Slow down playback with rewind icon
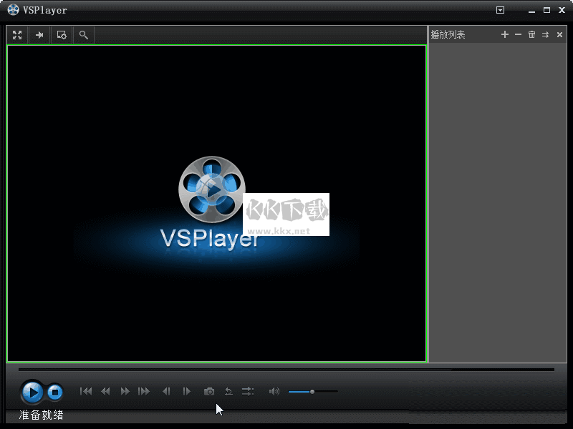573x429 pixels. coord(105,391)
